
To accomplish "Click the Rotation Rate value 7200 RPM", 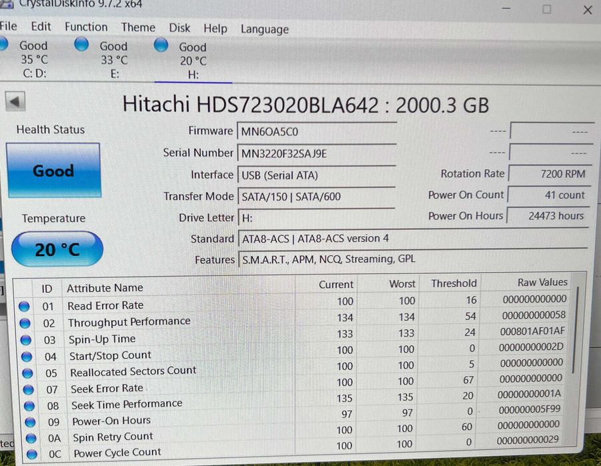I will 550,174.
